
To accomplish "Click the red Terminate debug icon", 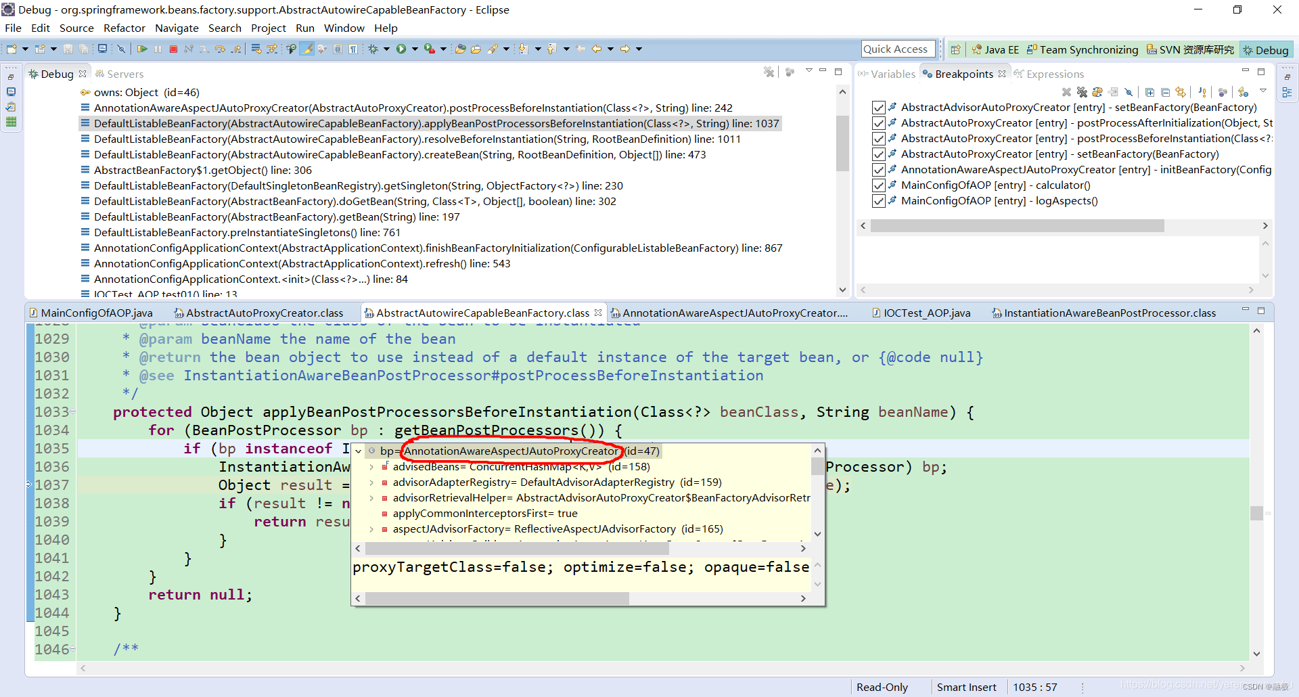I will tap(173, 49).
